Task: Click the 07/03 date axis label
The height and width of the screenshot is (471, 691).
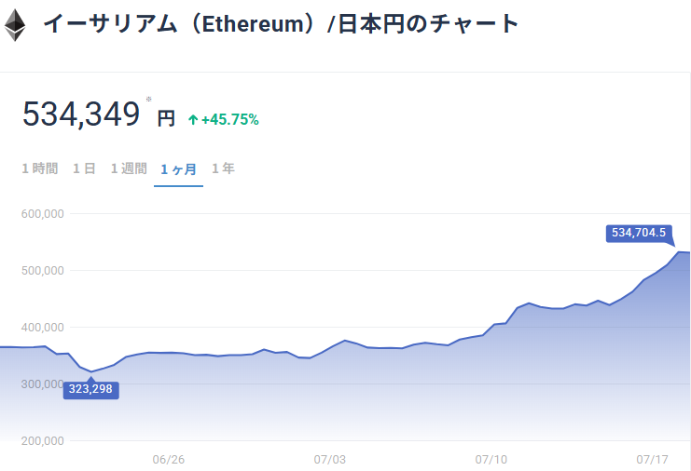Action: [x=329, y=460]
